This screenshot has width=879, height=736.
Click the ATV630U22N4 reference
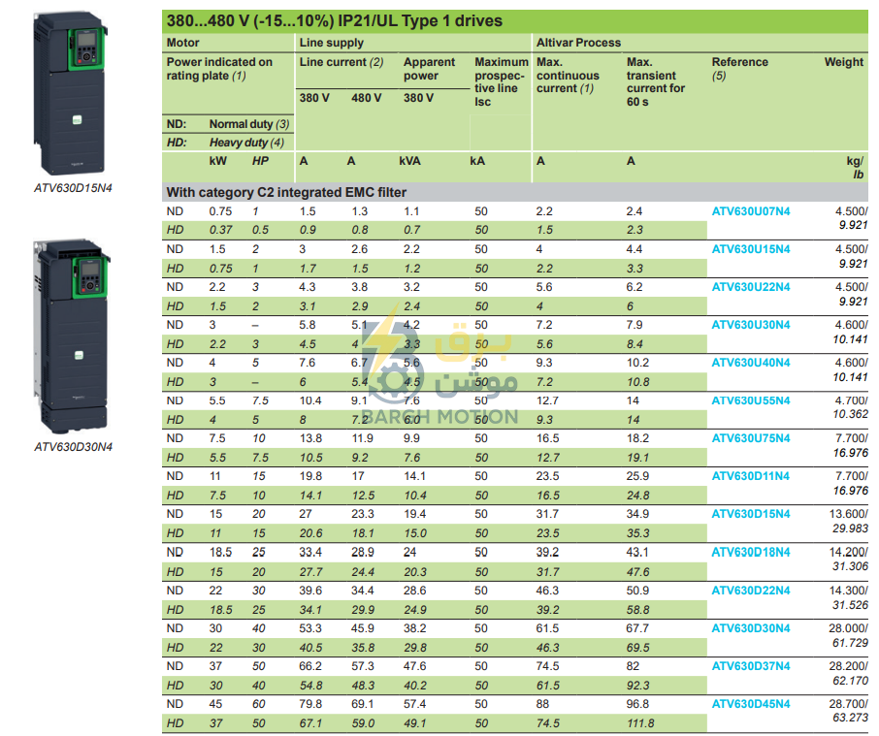[751, 287]
